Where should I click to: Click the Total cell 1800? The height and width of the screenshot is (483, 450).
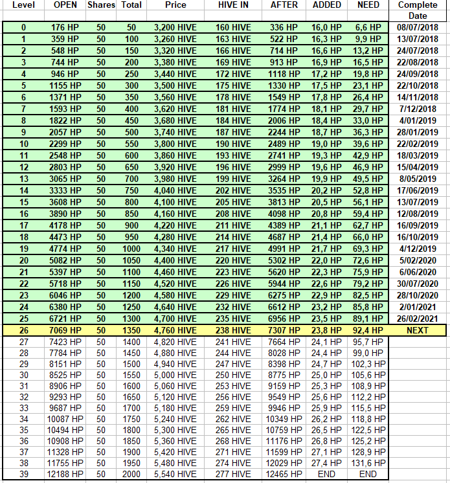tap(131, 431)
